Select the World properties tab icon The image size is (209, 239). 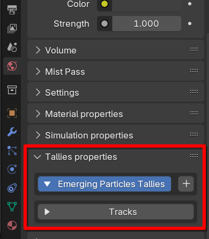12,66
